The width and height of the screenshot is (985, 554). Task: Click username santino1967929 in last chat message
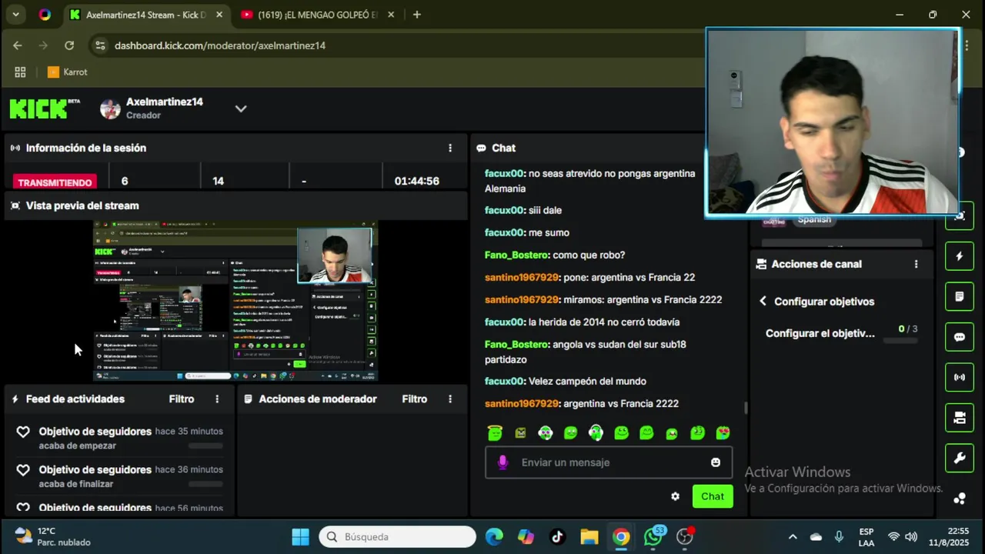[x=522, y=403]
